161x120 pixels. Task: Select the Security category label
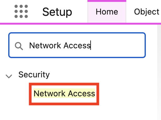[34, 75]
